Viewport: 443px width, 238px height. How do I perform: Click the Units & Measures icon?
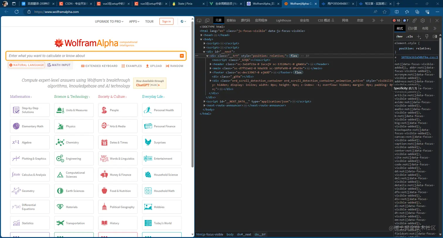(60, 110)
